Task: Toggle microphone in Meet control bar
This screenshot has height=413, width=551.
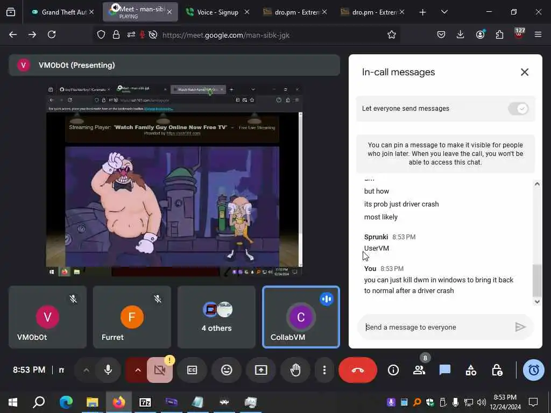Action: (108, 370)
